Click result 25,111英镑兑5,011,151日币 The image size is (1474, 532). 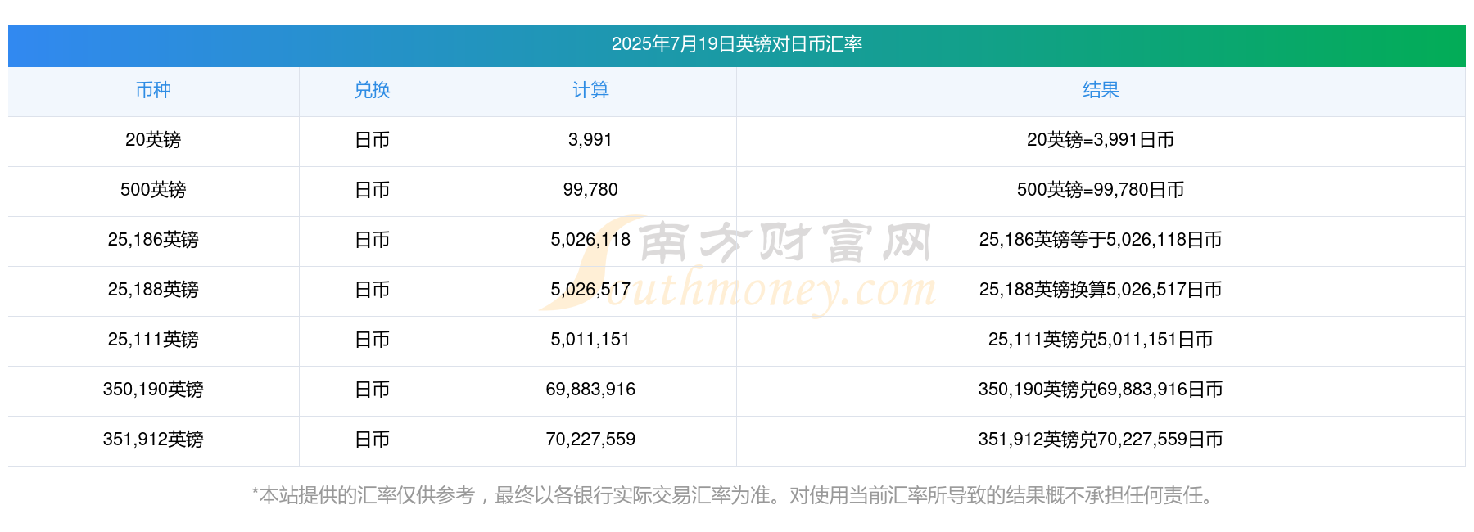point(1101,340)
